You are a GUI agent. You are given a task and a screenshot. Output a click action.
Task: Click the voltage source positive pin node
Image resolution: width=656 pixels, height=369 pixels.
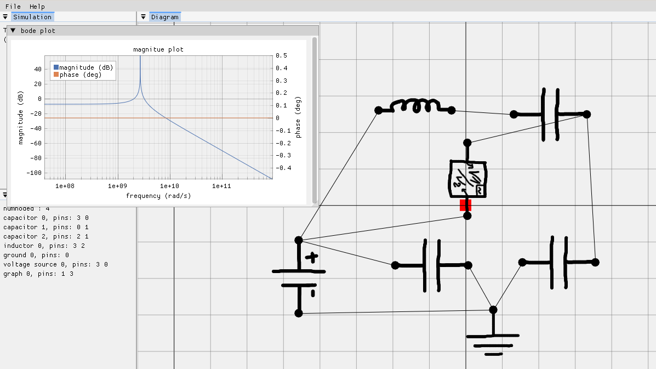pyautogui.click(x=298, y=240)
